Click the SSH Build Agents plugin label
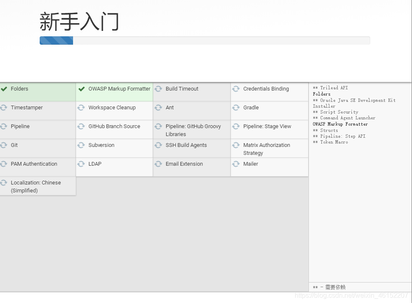 pos(186,145)
